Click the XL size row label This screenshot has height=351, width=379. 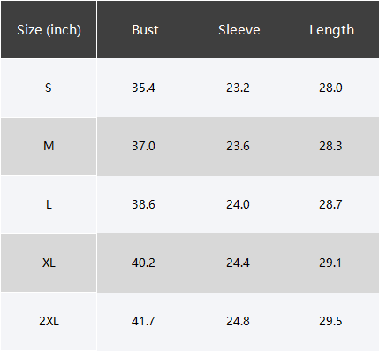[49, 263]
